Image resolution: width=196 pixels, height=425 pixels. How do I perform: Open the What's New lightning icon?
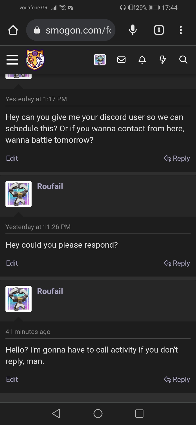163,60
